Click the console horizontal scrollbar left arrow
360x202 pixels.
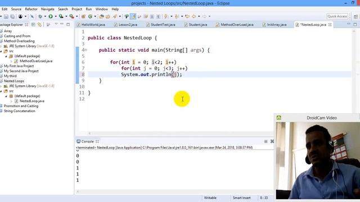(x=78, y=191)
